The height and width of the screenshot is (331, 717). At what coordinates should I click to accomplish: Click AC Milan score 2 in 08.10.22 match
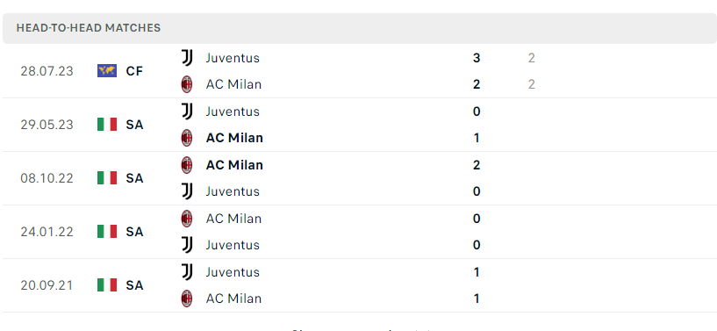pos(477,165)
